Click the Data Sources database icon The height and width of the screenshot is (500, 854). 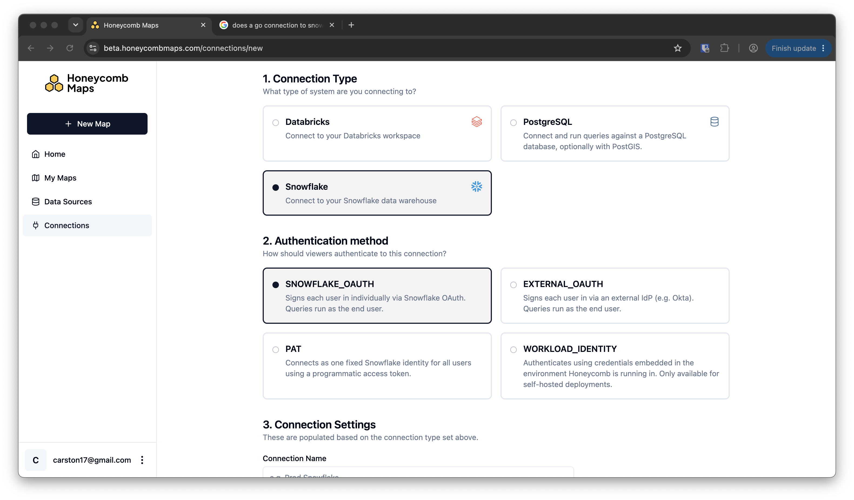tap(36, 201)
